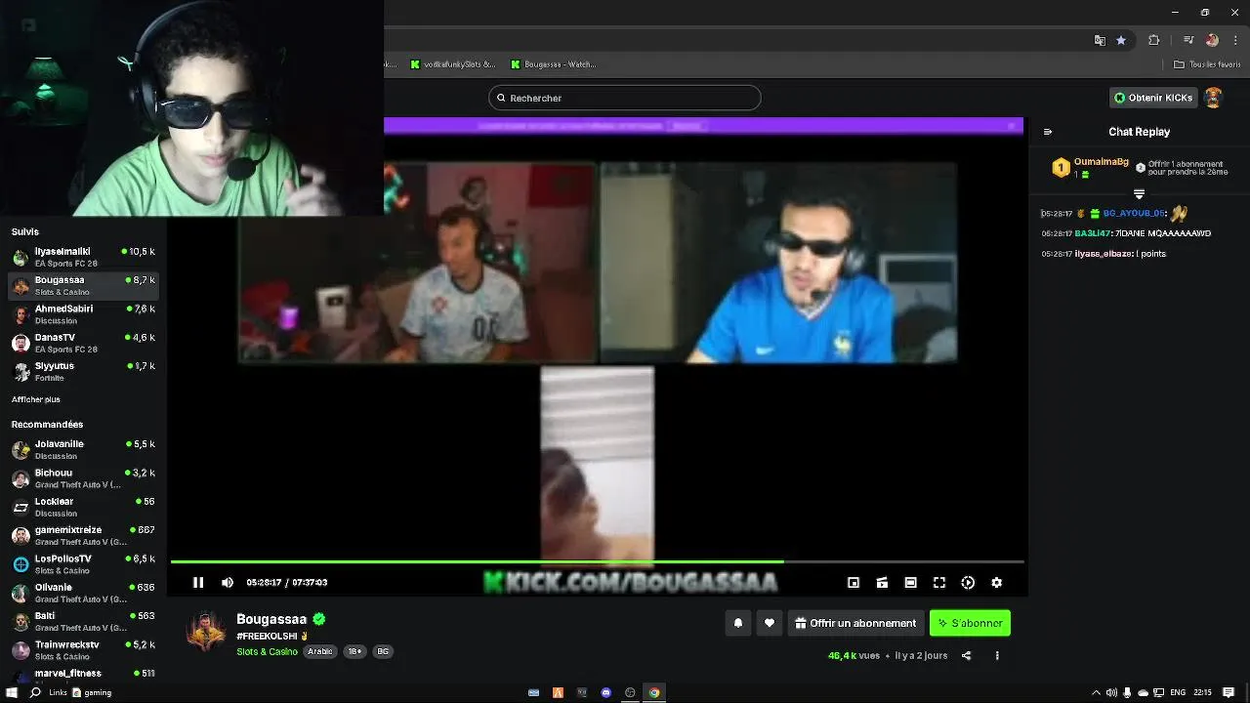This screenshot has height=703, width=1250.
Task: Click BG_AYOUB_05 username in chat
Action: (x=1134, y=213)
